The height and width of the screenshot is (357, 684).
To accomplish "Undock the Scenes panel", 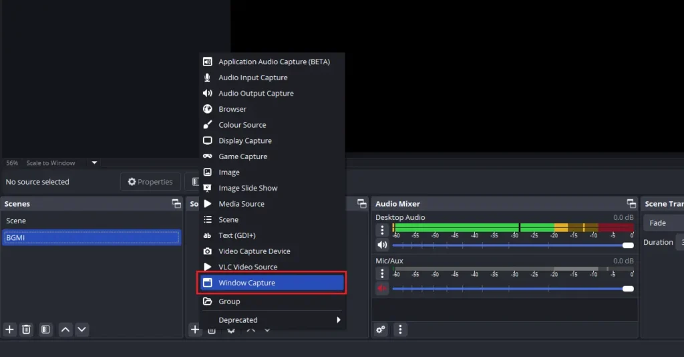I will coord(176,203).
